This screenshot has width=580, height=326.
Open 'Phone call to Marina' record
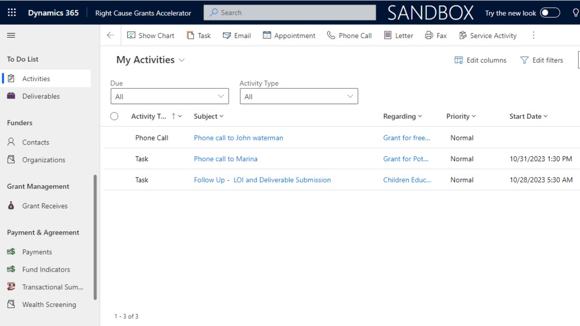click(x=226, y=159)
